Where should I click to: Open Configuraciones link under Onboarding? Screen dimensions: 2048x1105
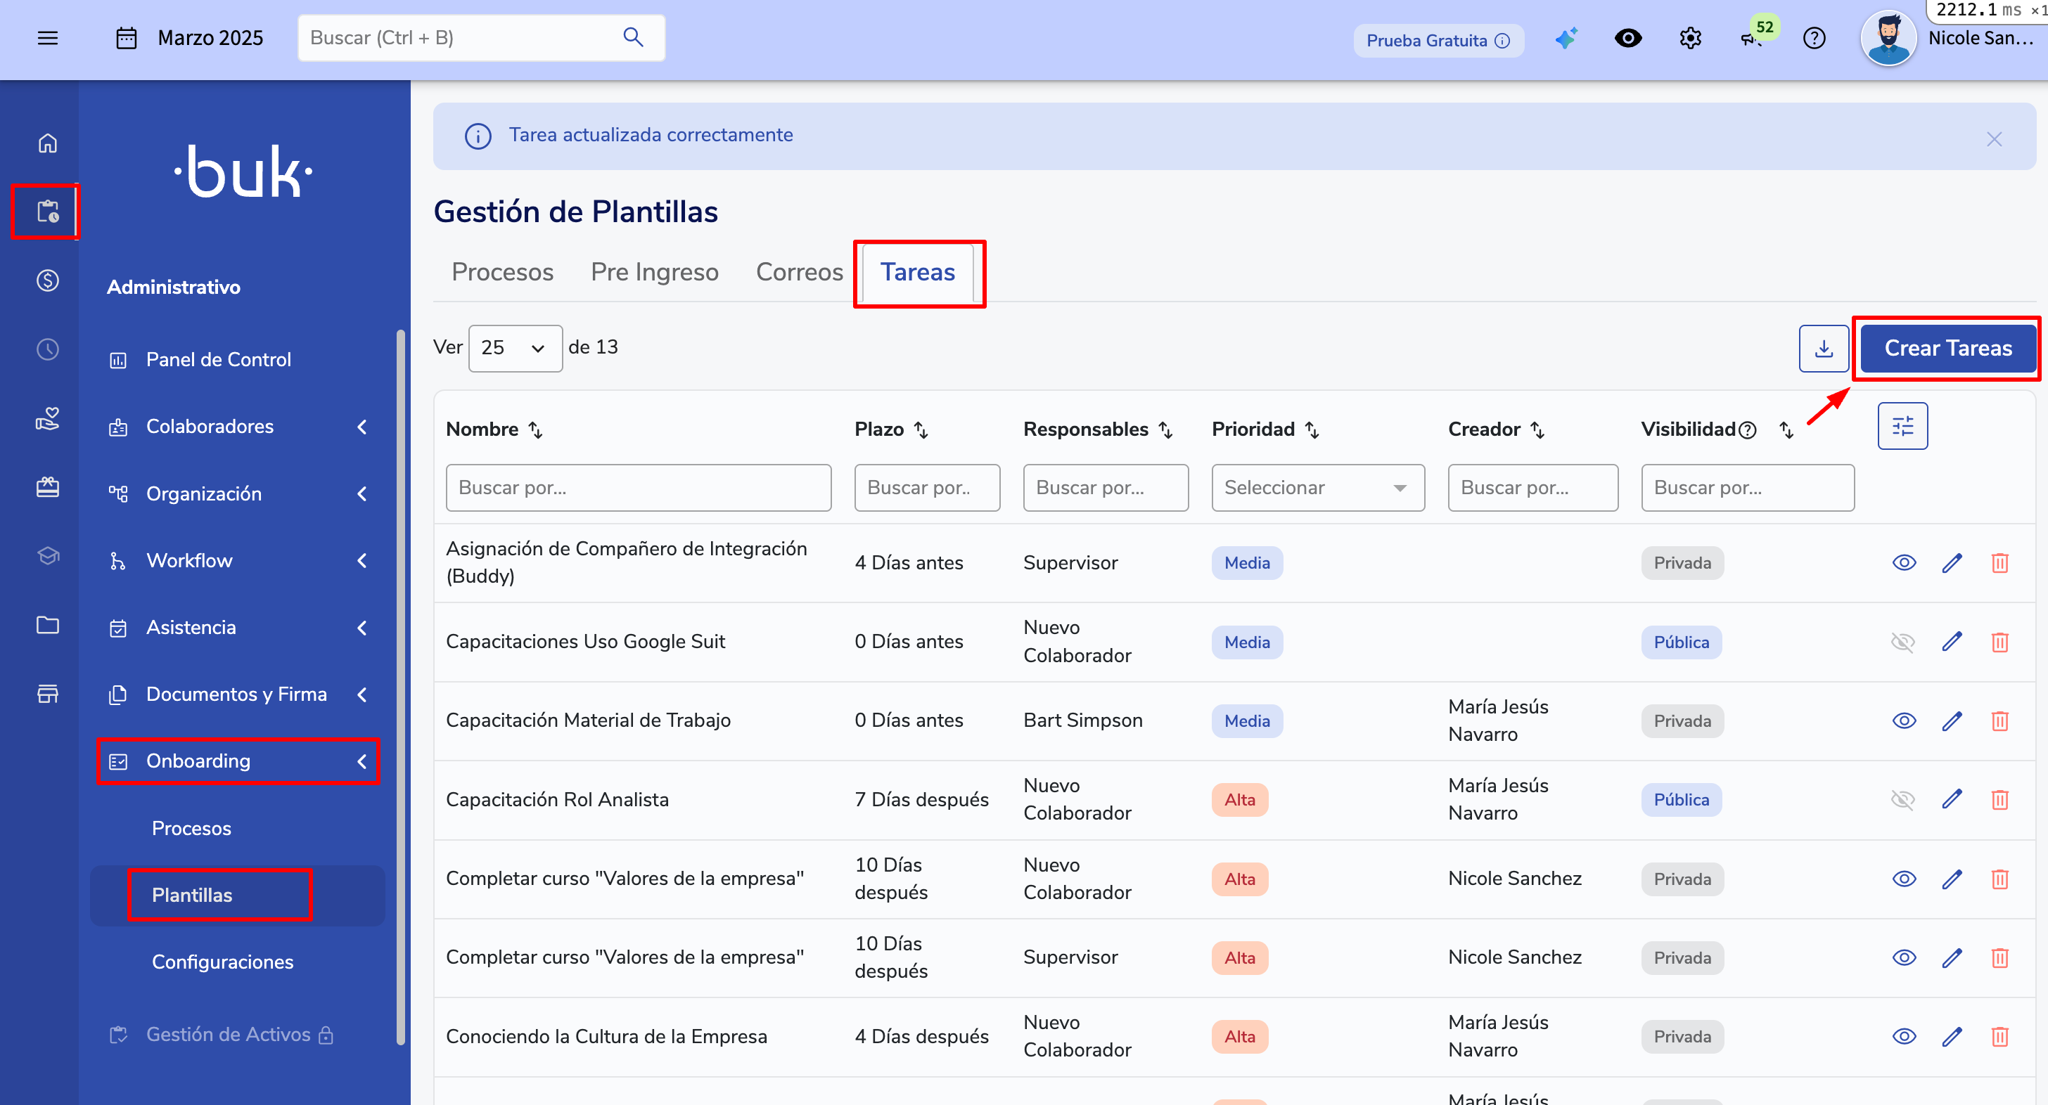(x=223, y=962)
